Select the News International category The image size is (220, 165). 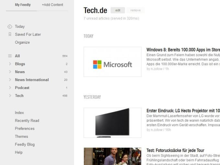[x=32, y=80]
